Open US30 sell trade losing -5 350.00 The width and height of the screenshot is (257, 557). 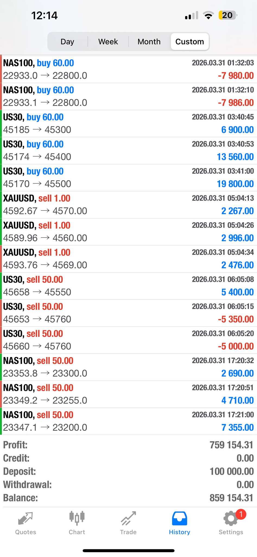coord(128,313)
